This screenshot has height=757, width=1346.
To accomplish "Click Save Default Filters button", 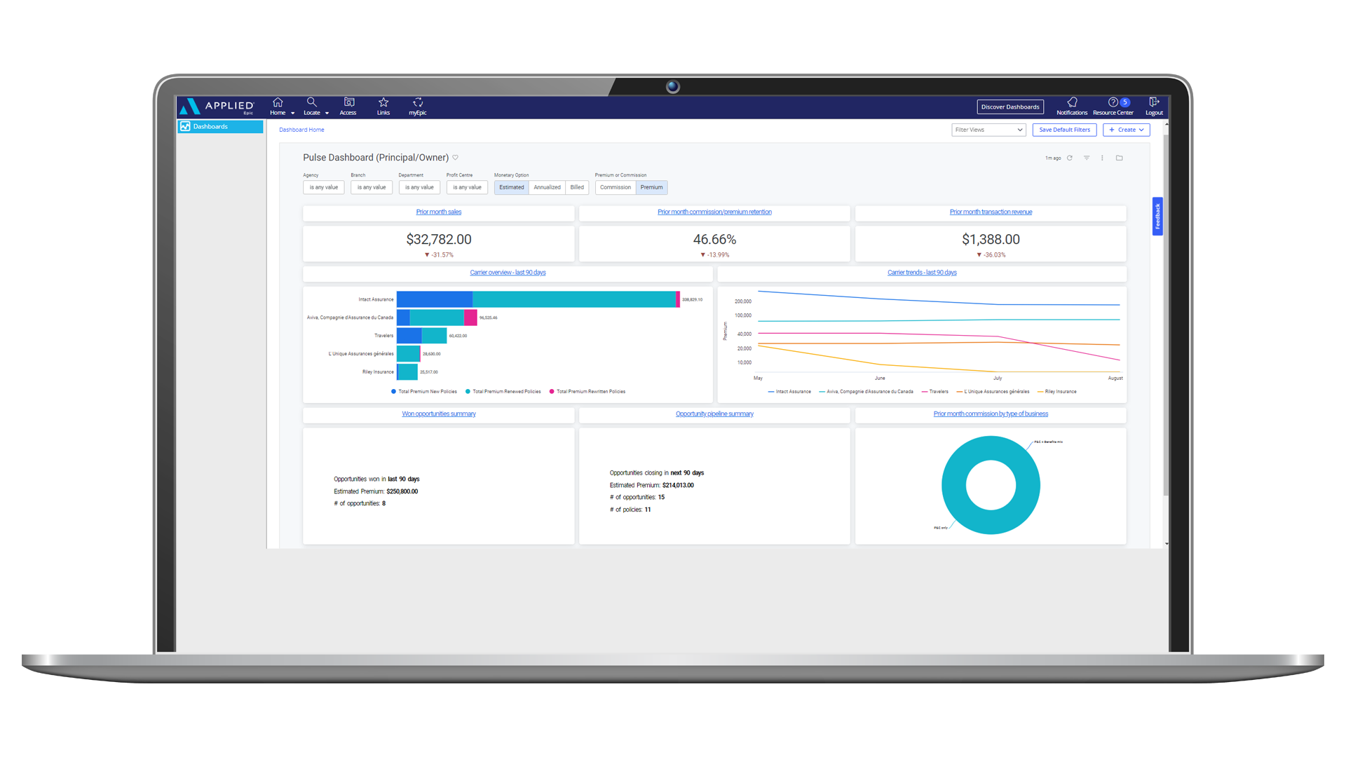I will (1064, 130).
